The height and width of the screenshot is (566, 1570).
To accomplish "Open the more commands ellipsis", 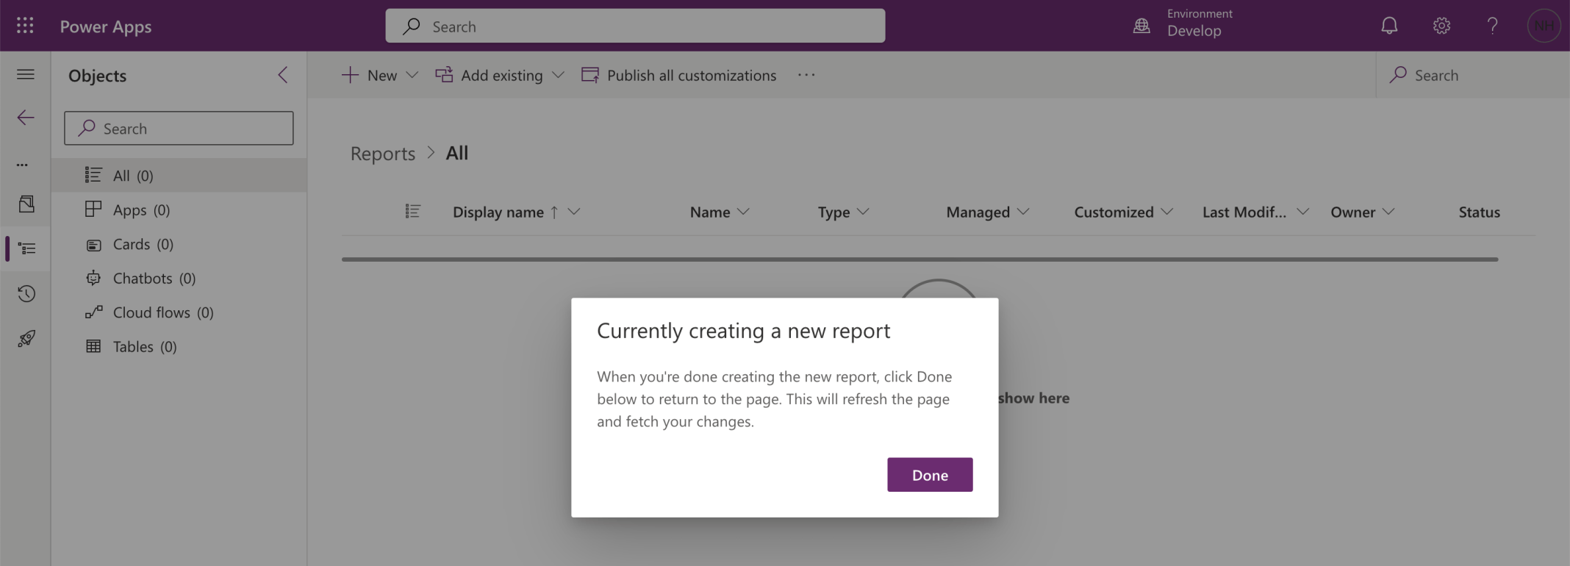I will pyautogui.click(x=806, y=75).
